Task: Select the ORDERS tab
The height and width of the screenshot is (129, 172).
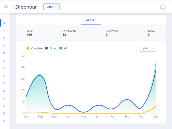Action: pos(91,20)
